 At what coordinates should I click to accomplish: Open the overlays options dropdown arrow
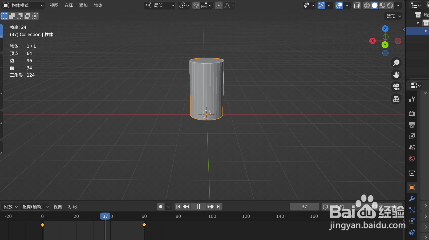[x=347, y=5]
